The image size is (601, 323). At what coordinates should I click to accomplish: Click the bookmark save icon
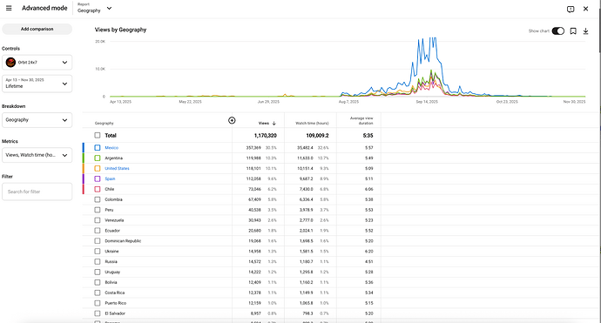tap(573, 31)
